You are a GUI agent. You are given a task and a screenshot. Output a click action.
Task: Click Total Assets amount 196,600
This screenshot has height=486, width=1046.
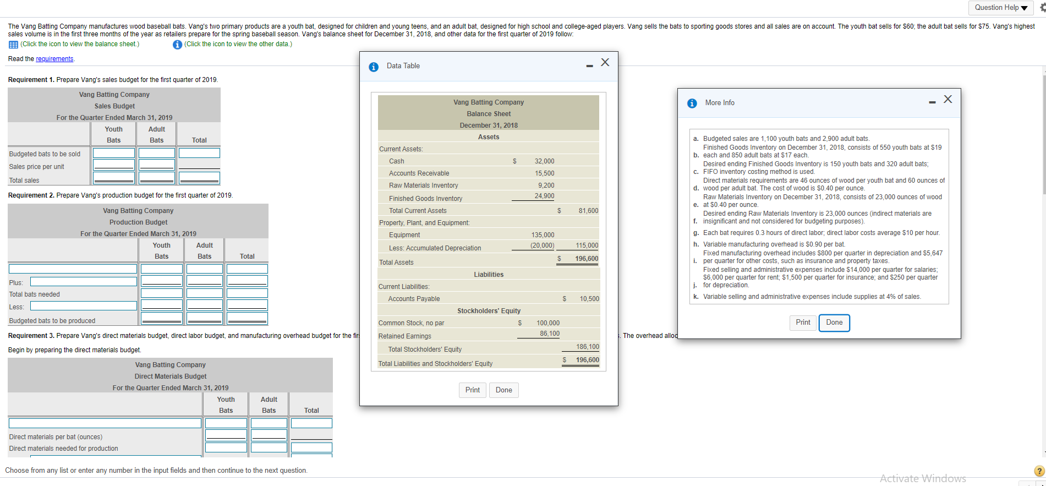[x=587, y=259]
